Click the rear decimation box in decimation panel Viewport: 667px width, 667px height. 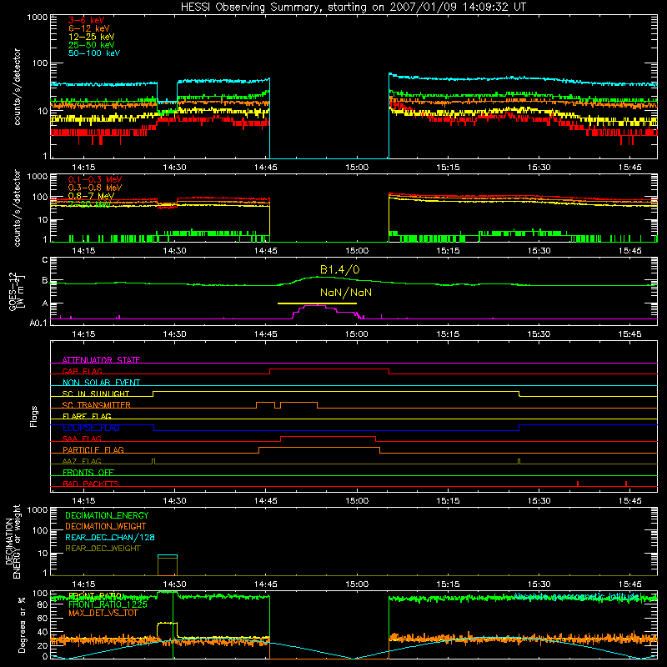coord(168,565)
